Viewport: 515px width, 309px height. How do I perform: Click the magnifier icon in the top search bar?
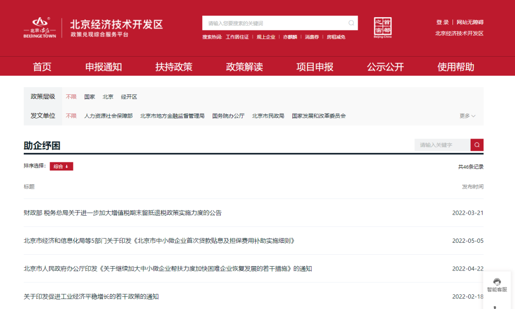point(351,23)
